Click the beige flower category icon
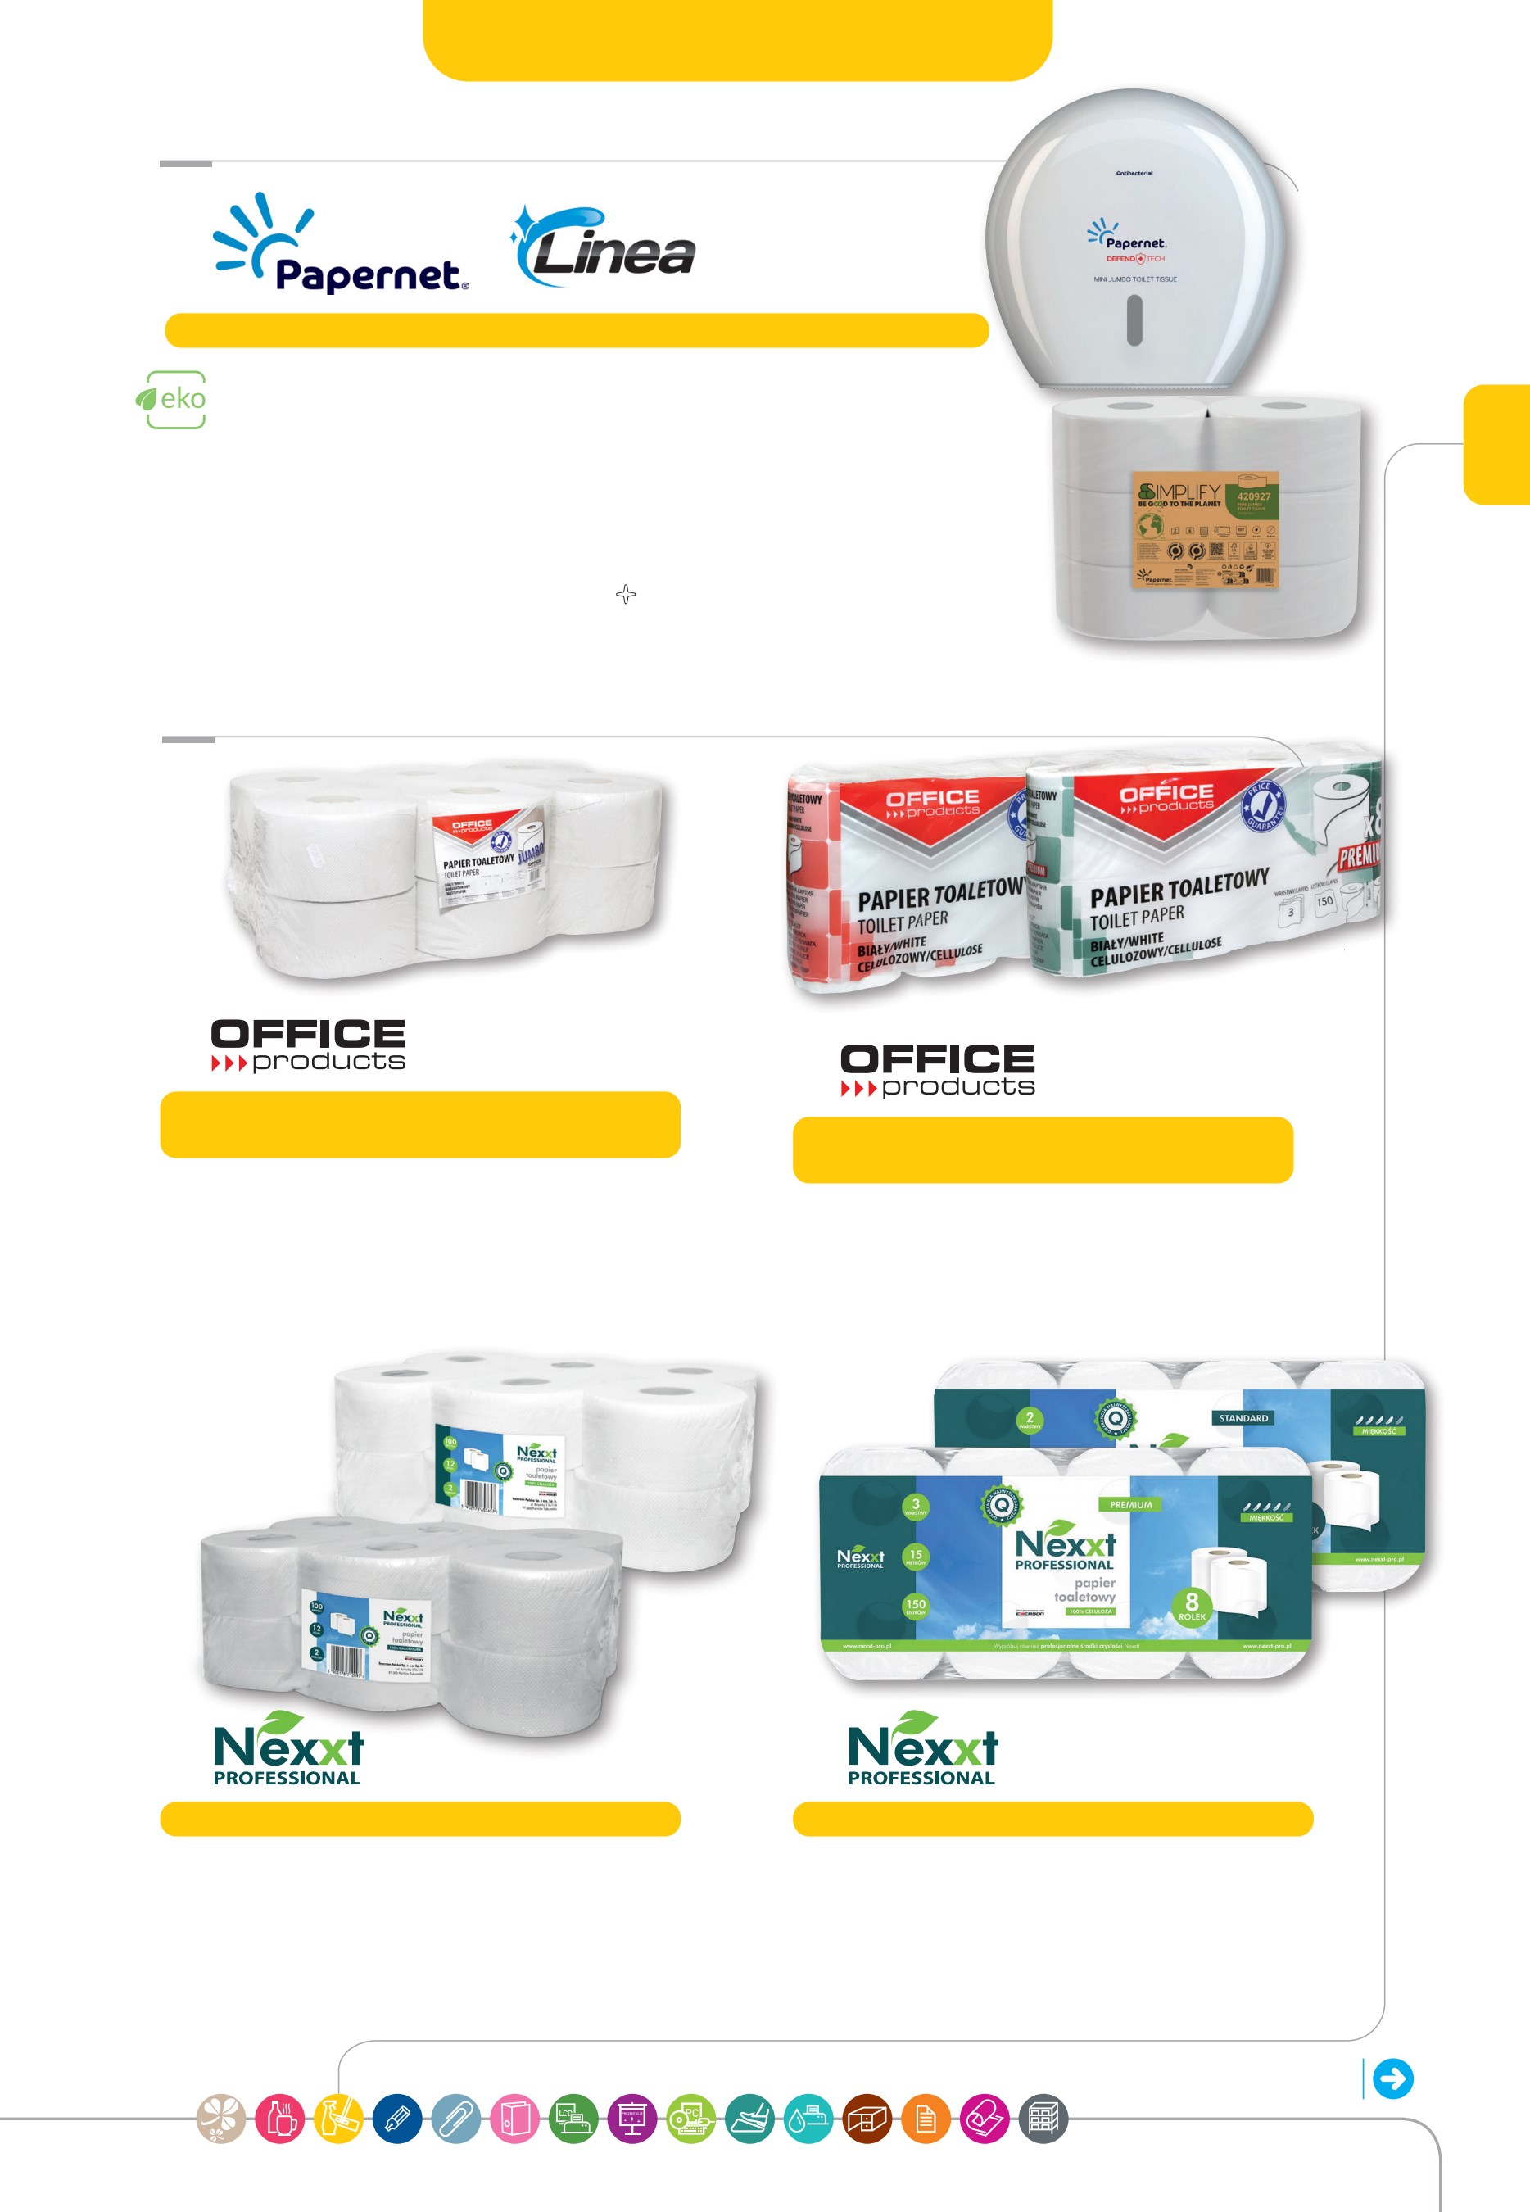The height and width of the screenshot is (2212, 1530). coord(221,2118)
